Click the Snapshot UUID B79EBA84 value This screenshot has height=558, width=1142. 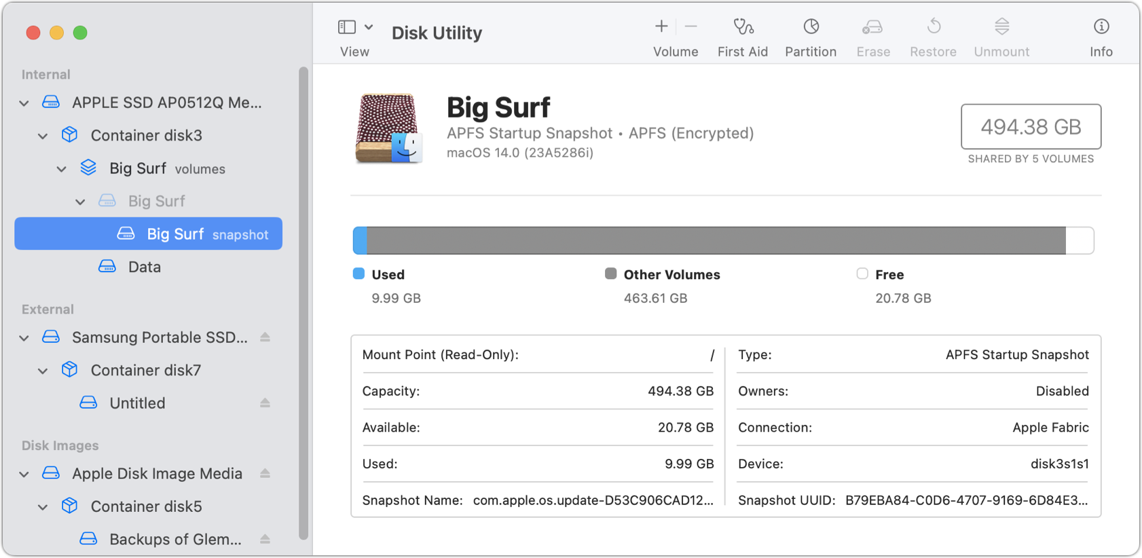[x=967, y=500]
